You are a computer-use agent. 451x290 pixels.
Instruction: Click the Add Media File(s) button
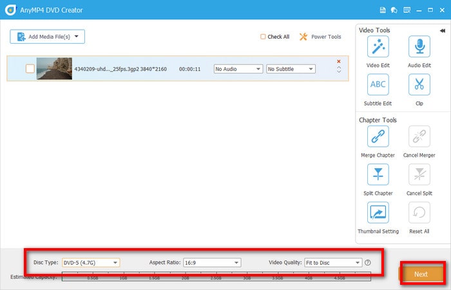click(47, 37)
